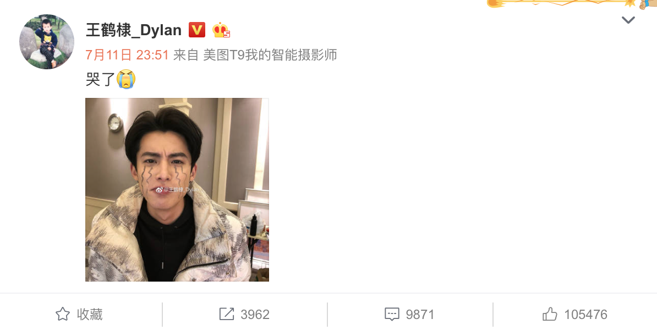The image size is (657, 330).
Task: Enlarge the posted selfie photo
Action: (177, 190)
